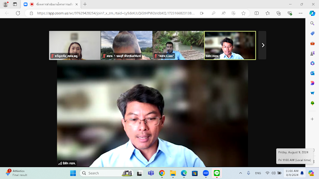Screen dimensions: 319x179
Task: Open Edge Settings and more menu
Action: click(x=301, y=13)
